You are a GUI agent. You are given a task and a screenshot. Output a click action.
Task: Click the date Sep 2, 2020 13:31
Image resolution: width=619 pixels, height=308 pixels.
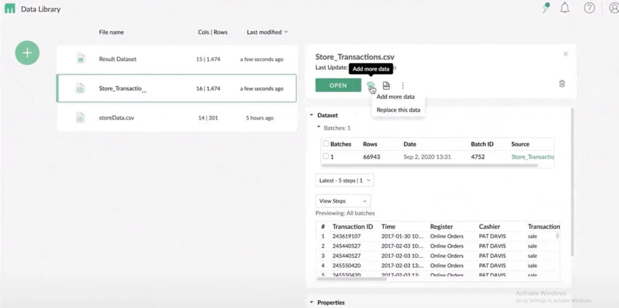[427, 157]
